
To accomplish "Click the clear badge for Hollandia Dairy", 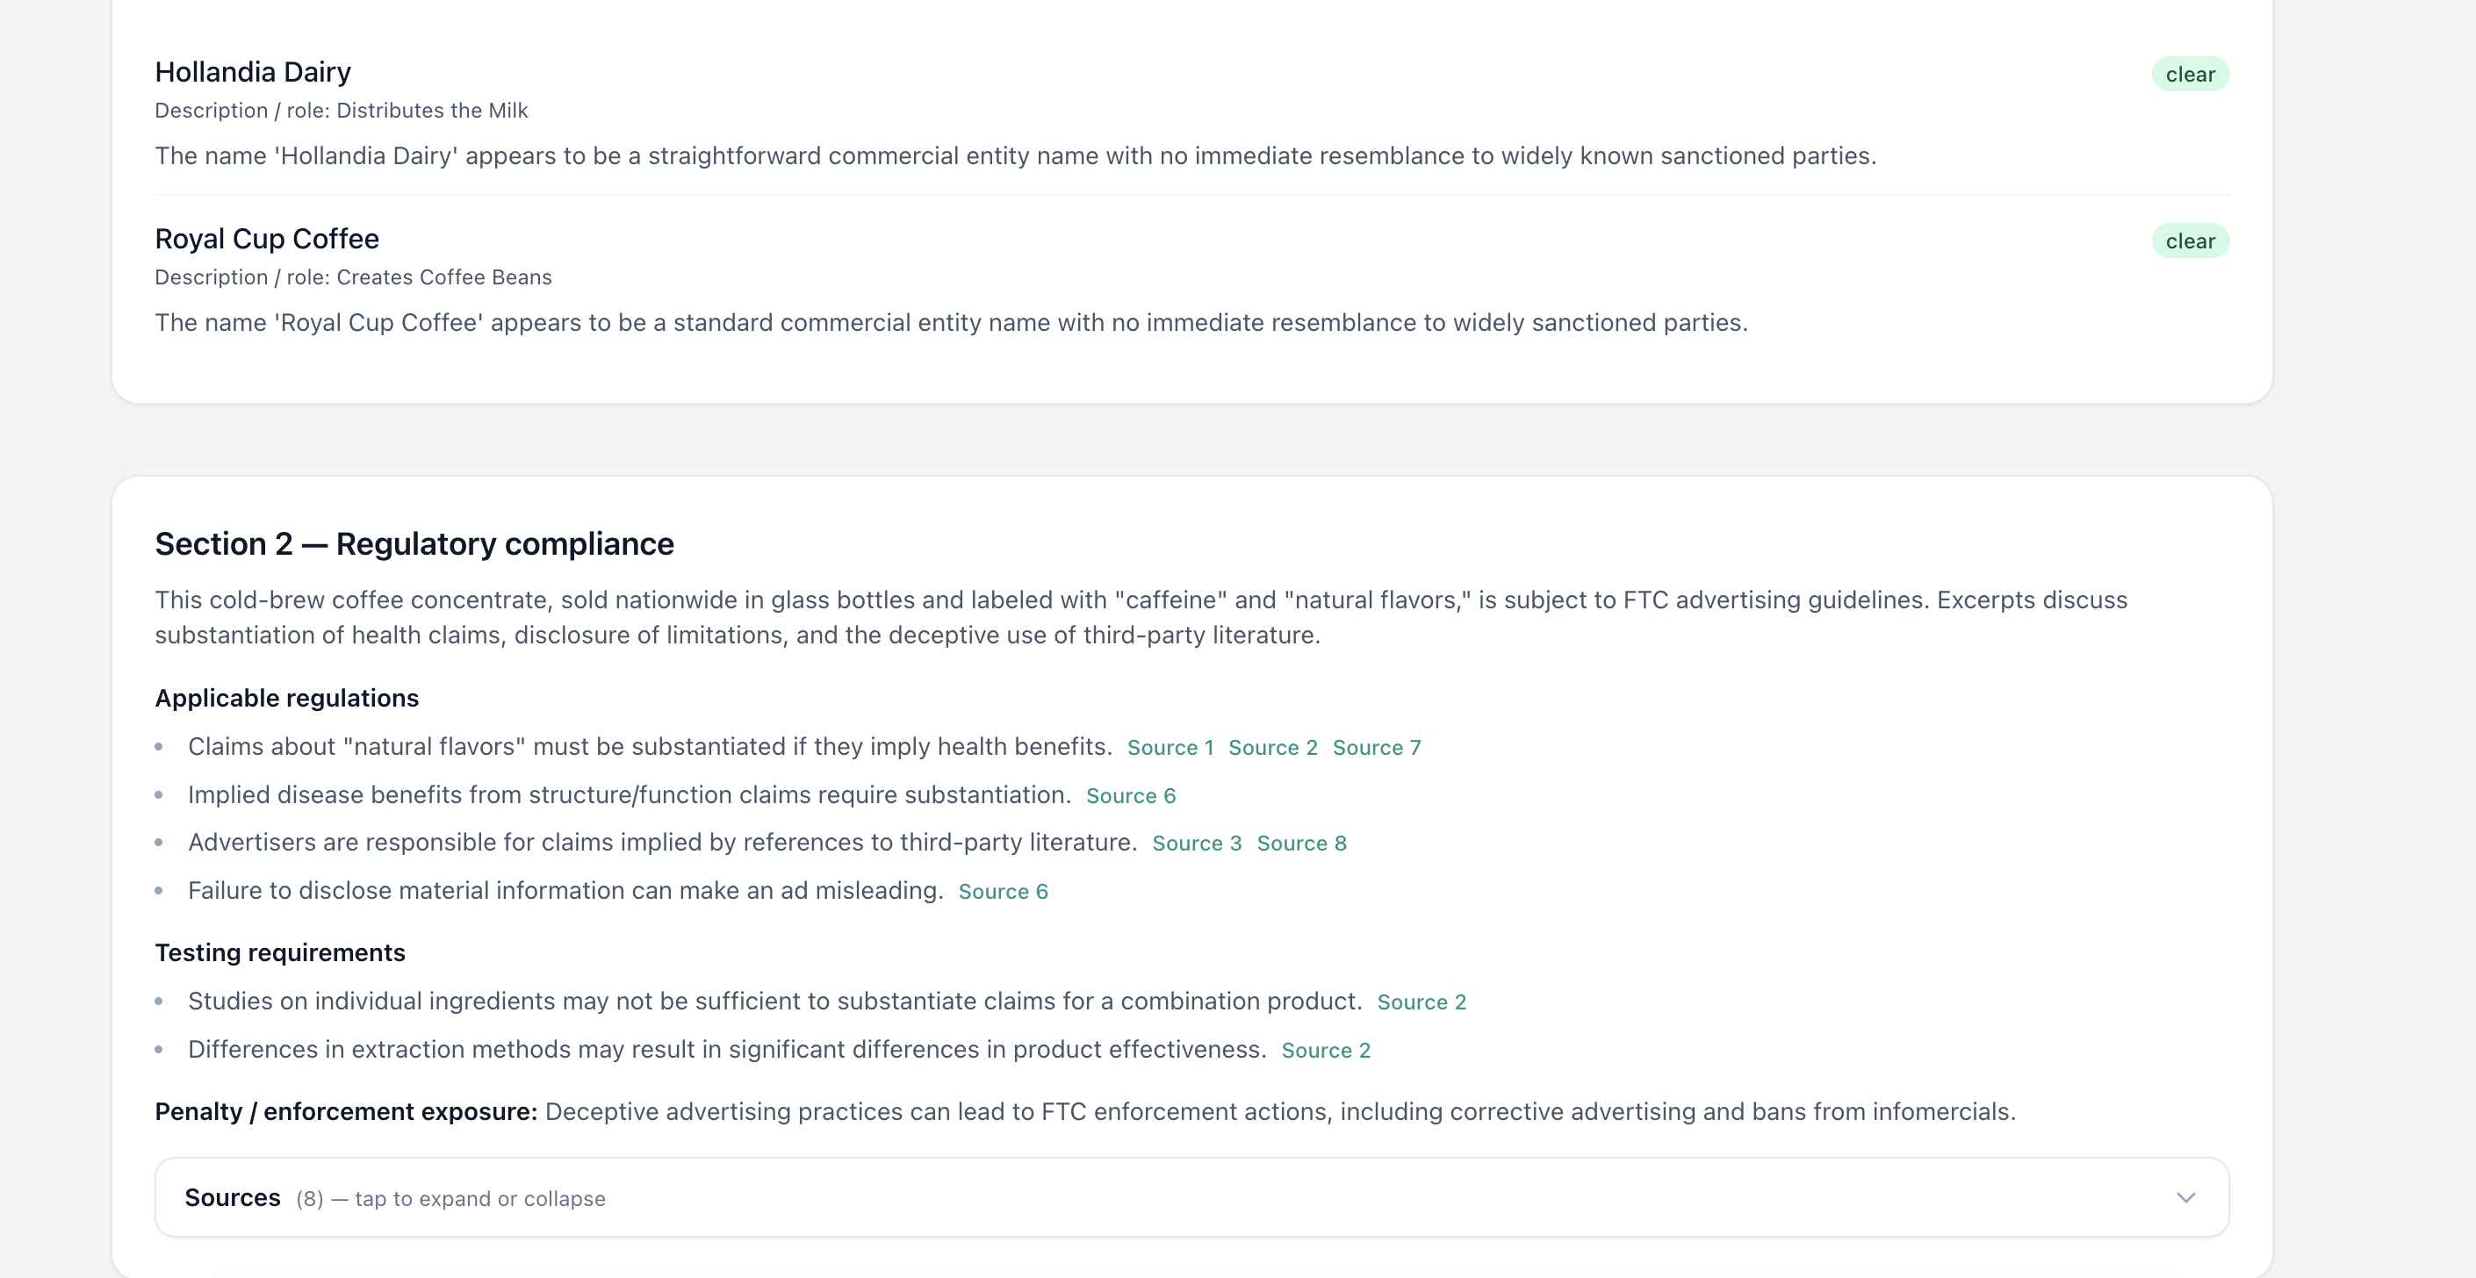I will click(x=2190, y=74).
